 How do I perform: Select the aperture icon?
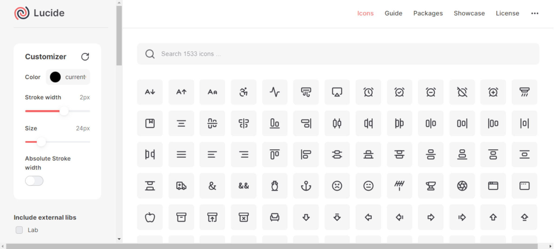click(x=462, y=186)
